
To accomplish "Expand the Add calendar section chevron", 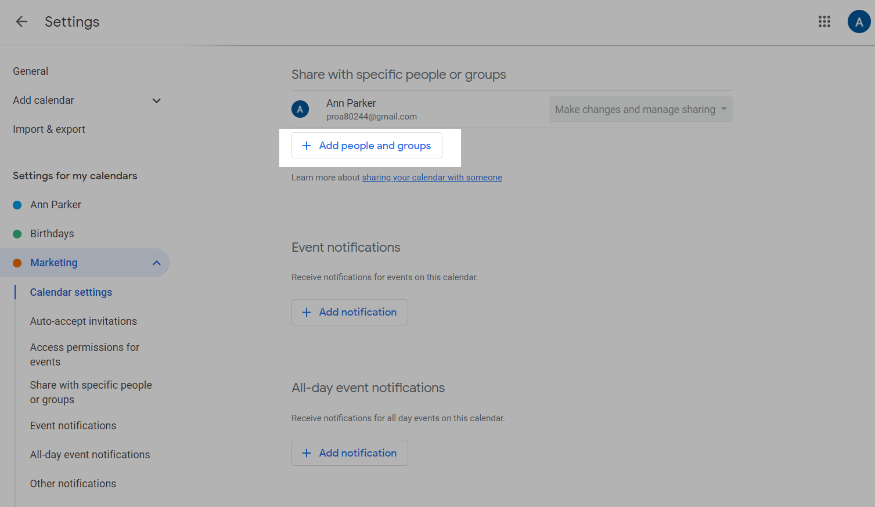I will [156, 101].
